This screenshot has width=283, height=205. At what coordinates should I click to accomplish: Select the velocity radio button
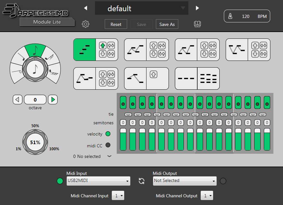[108, 134]
